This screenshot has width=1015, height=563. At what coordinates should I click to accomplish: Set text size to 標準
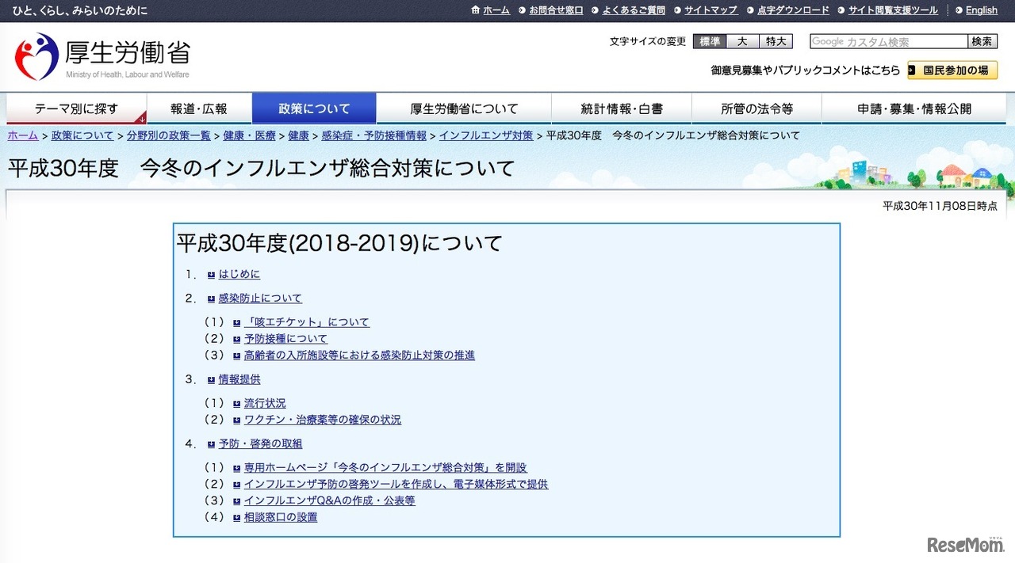click(710, 42)
